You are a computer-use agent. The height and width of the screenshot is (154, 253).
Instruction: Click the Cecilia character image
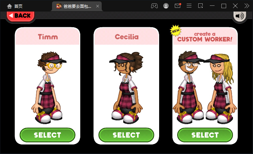click(127, 88)
